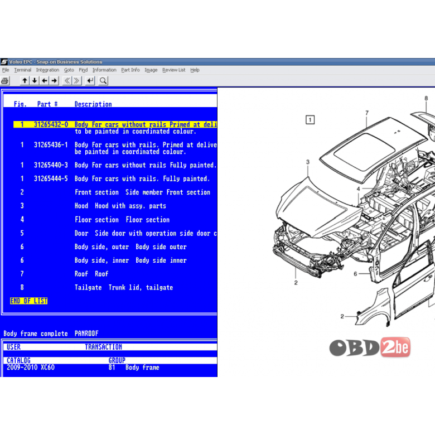Click the magnifying glass search icon
Viewport: 435px width, 435px height.
tap(103, 81)
